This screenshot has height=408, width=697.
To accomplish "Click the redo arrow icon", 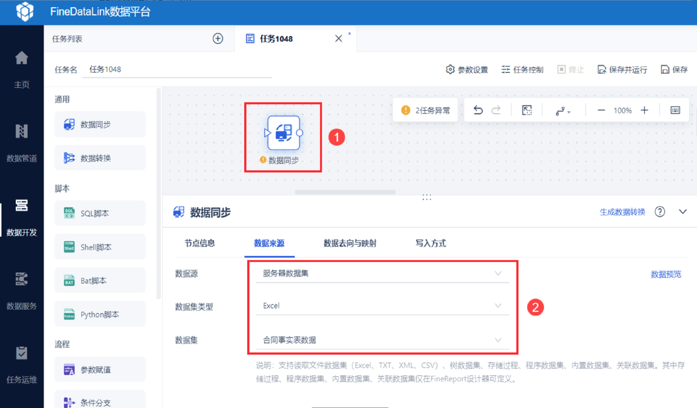I will pyautogui.click(x=496, y=110).
